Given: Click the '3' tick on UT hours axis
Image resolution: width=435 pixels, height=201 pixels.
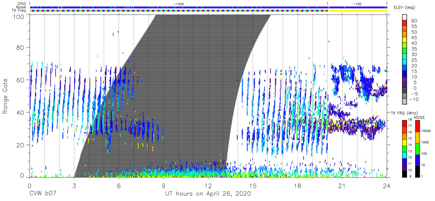Looking at the screenshot, I should pos(74,186).
